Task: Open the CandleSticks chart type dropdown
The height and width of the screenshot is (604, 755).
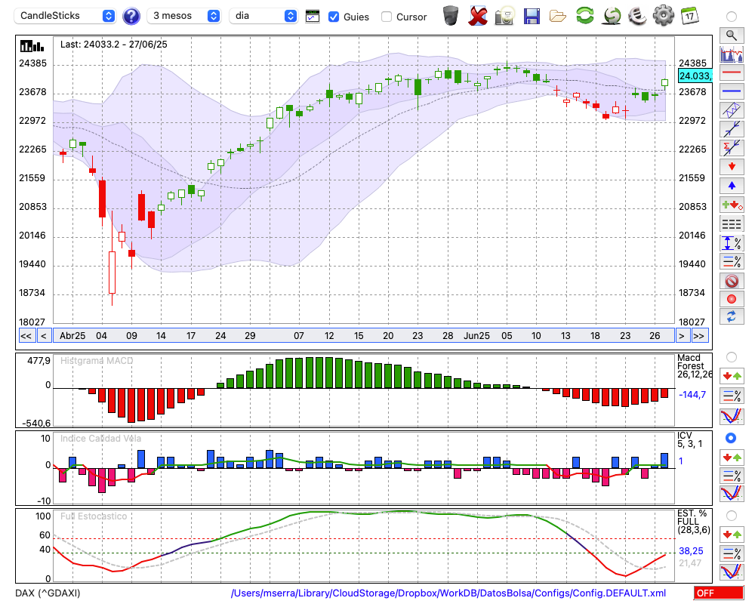Action: pos(66,16)
